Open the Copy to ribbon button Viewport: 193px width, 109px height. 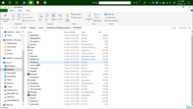[46, 18]
